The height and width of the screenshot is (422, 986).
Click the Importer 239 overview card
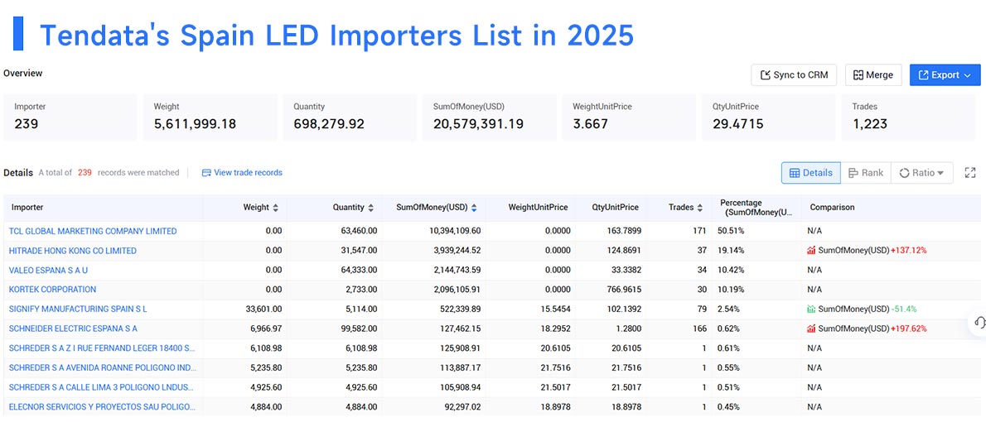(70, 117)
